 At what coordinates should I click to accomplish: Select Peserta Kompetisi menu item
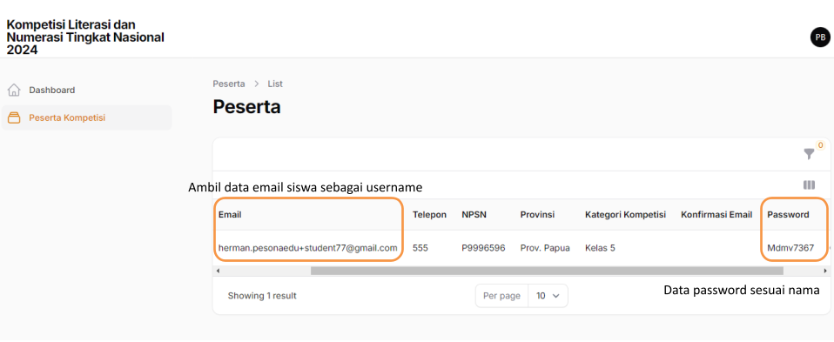pos(67,117)
